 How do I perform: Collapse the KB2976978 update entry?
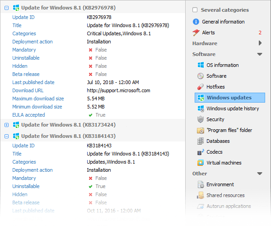point(6,8)
